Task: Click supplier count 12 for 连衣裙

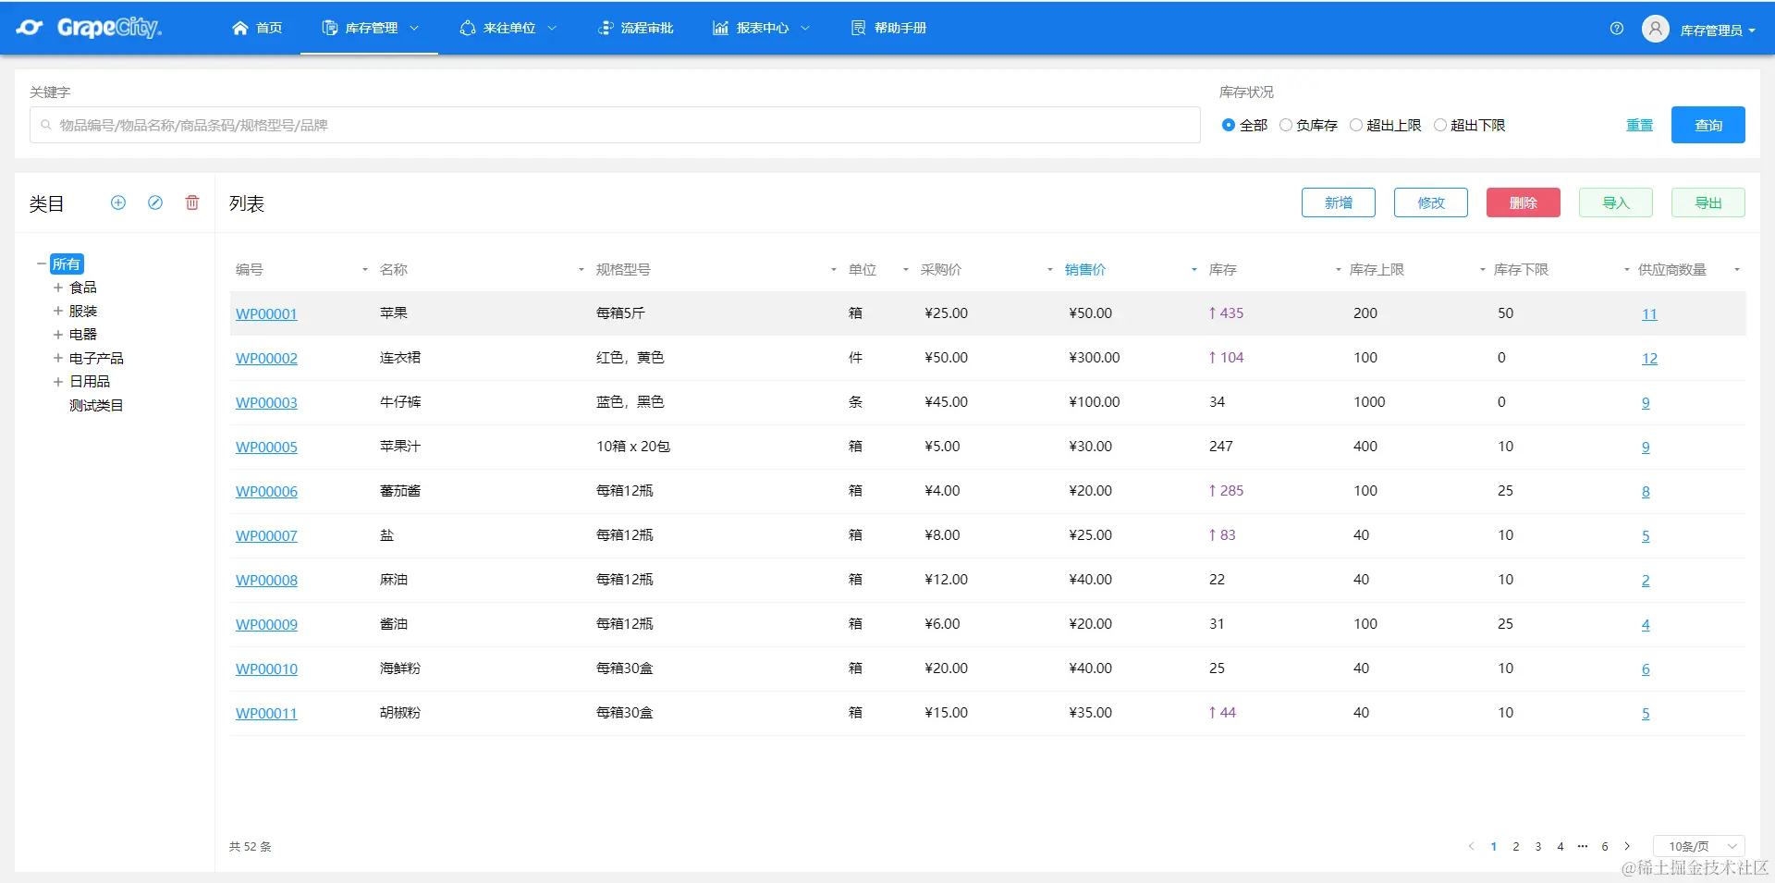Action: tap(1649, 358)
